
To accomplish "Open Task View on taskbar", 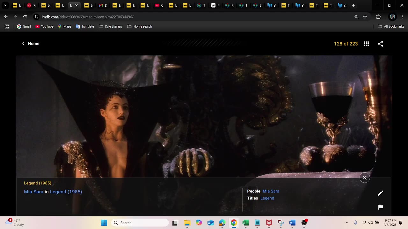I will point(175,223).
